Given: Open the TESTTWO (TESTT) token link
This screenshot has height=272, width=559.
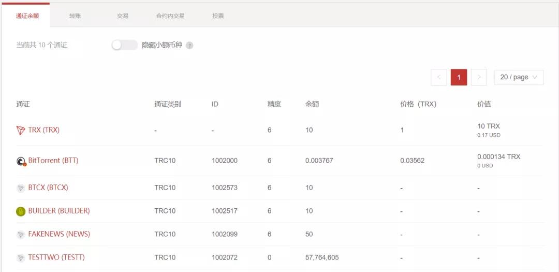Looking at the screenshot, I should 56,257.
